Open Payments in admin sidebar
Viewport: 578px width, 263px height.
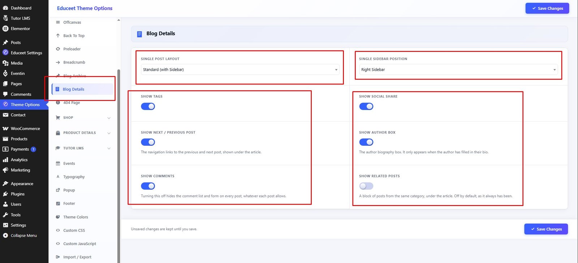24,149
